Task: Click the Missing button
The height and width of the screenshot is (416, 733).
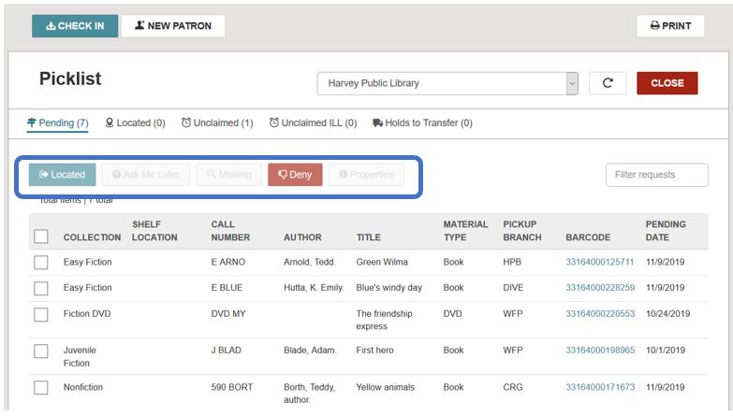Action: pyautogui.click(x=229, y=175)
